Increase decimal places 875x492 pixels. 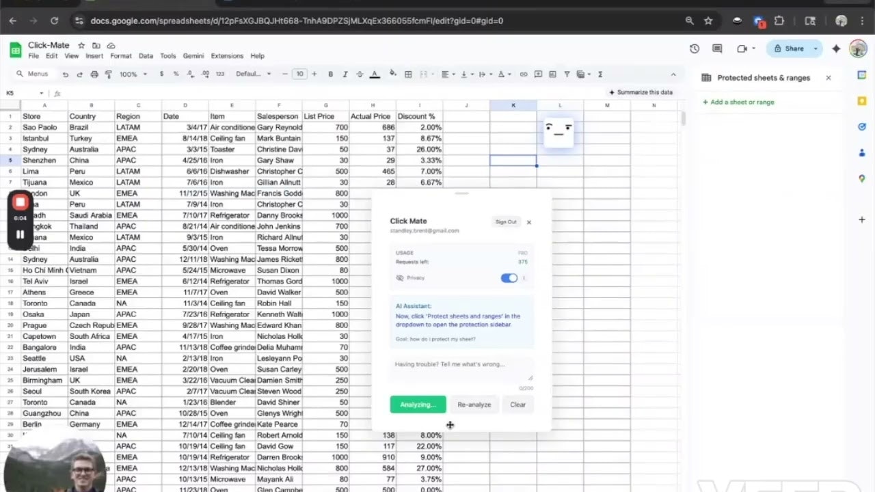205,74
